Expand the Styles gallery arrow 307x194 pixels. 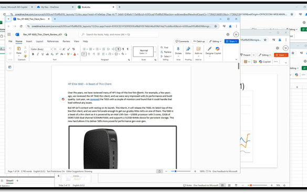tap(155, 52)
